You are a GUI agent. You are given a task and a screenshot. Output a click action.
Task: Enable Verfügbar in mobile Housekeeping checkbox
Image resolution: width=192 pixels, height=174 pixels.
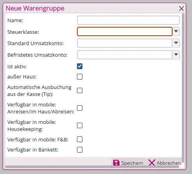tap(80, 125)
